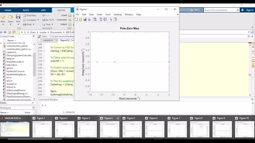This screenshot has width=255, height=143.
Task: Open the Insert menu in Figure 1
Action: pyautogui.click(x=99, y=15)
